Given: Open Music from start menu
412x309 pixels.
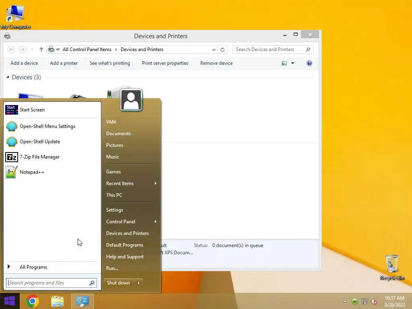Looking at the screenshot, I should click(x=113, y=157).
